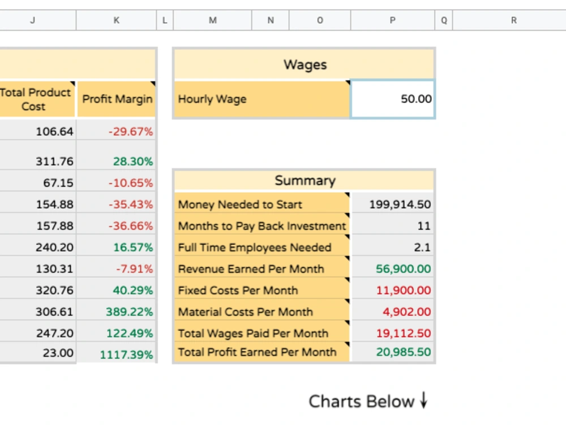Select the Summary title cell
The image size is (566, 425).
click(305, 180)
